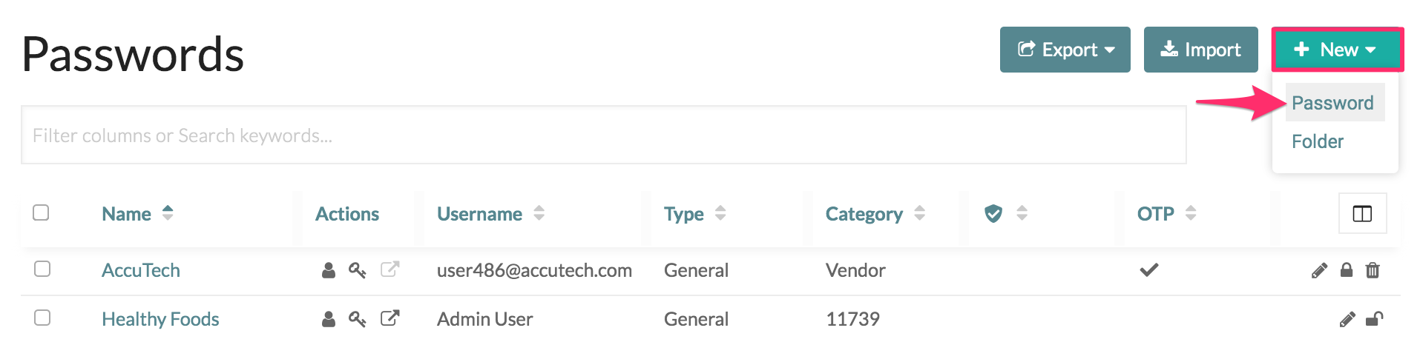Viewport: 1420px width, 342px height.
Task: Choose Folder from the New menu
Action: pyautogui.click(x=1318, y=141)
